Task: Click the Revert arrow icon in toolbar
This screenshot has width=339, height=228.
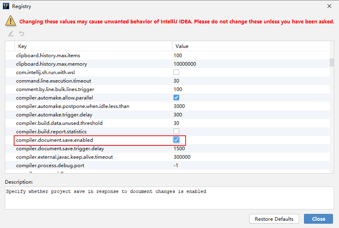Action: tap(22, 34)
